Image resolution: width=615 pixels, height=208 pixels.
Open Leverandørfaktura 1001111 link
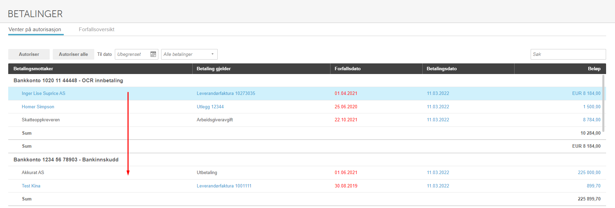(x=224, y=186)
